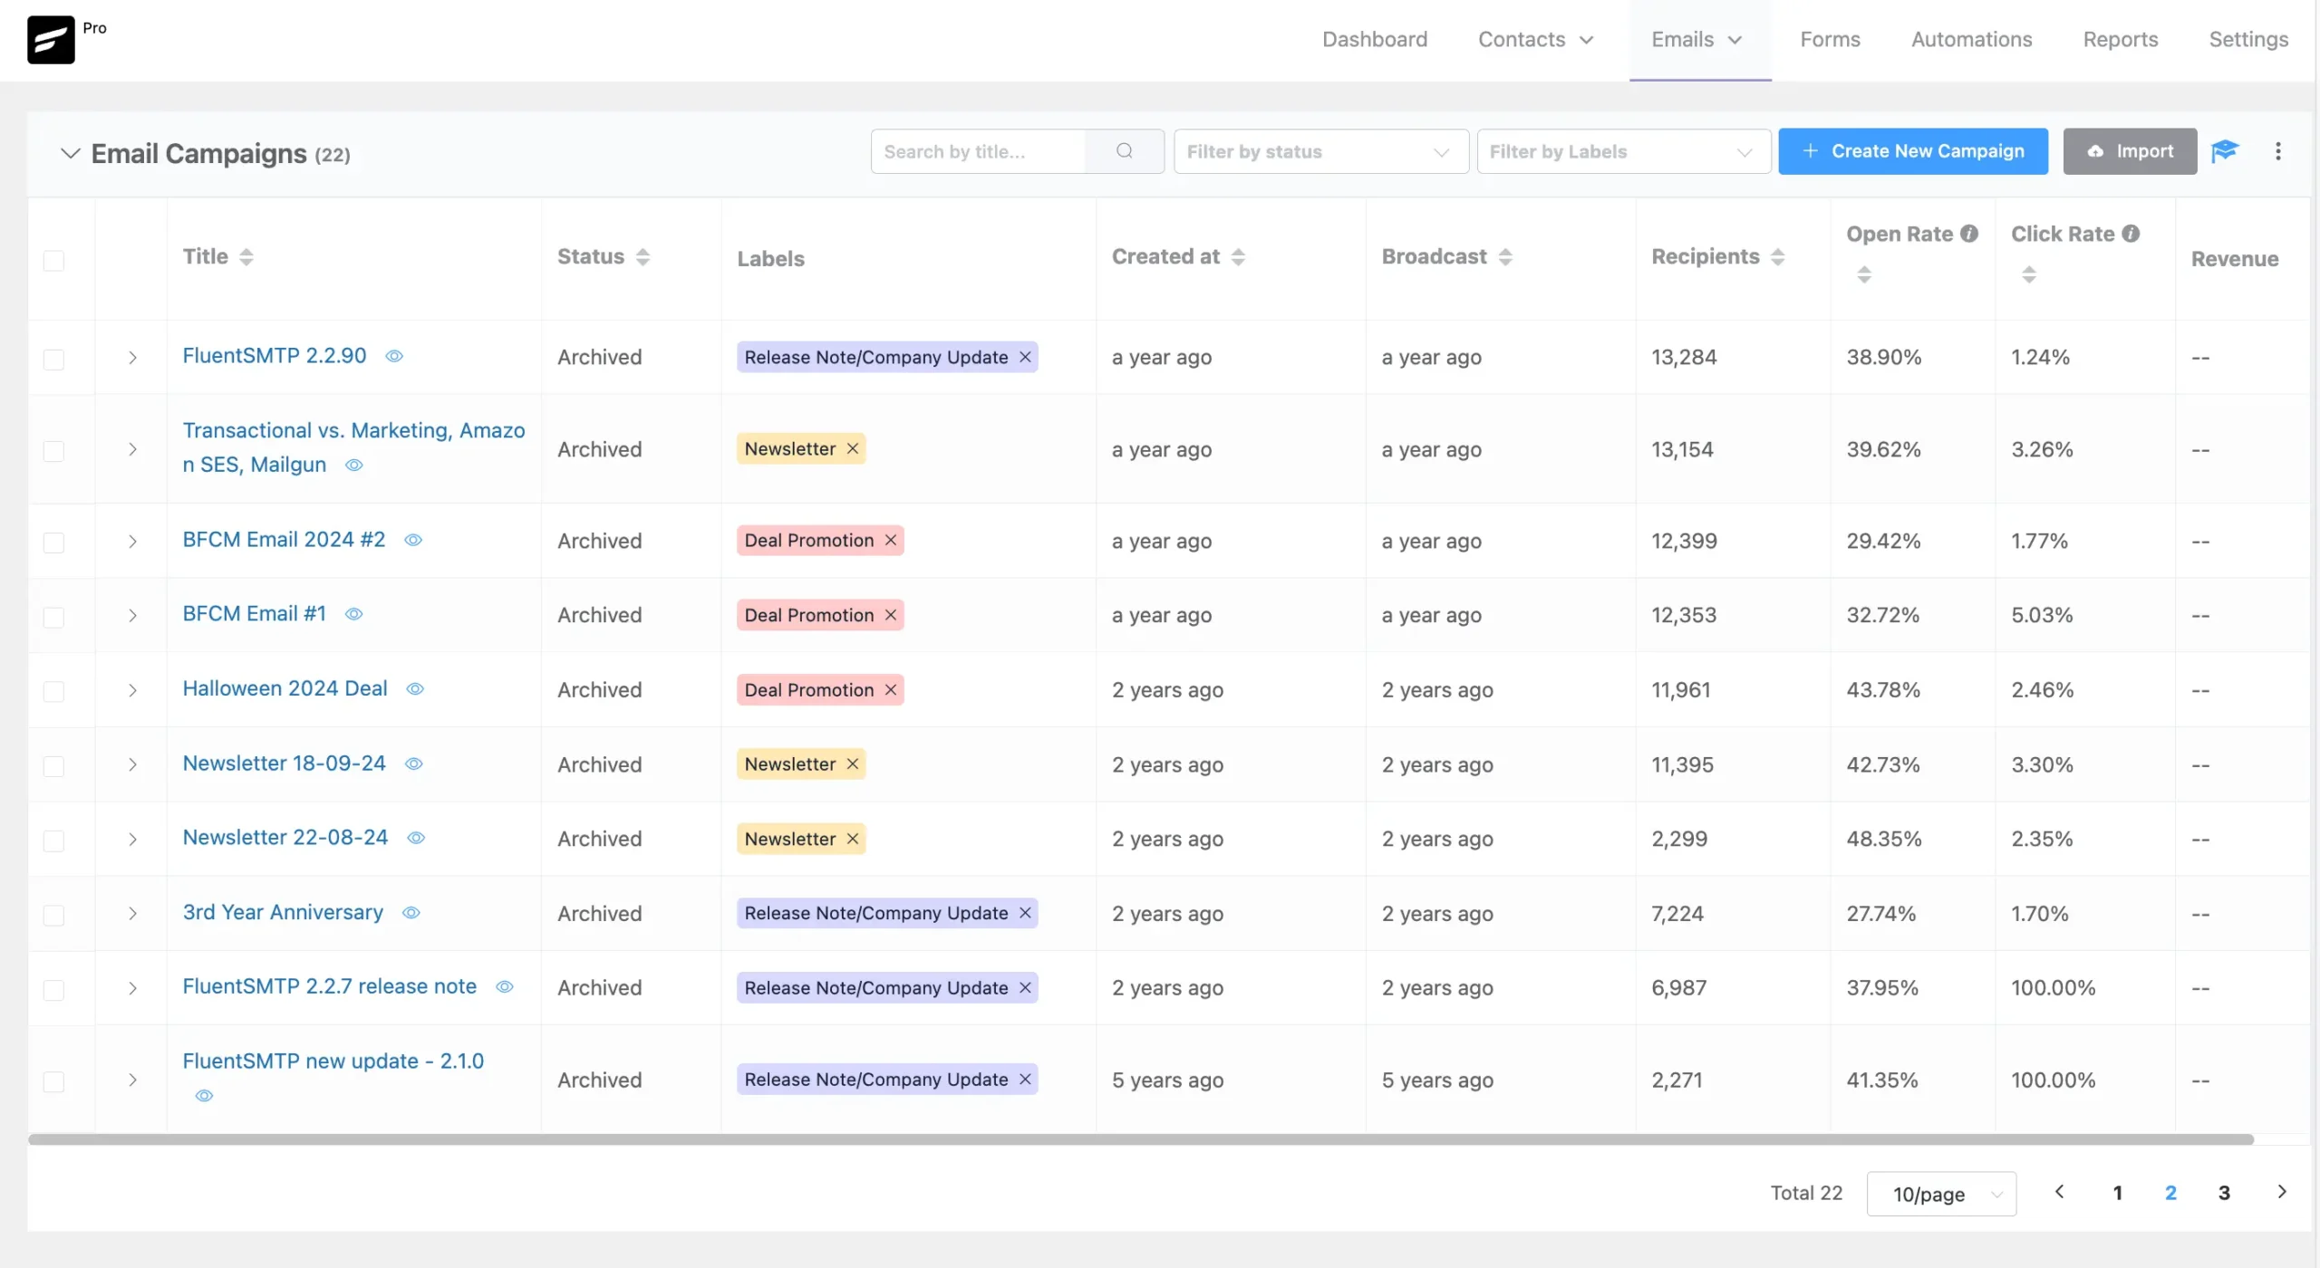This screenshot has height=1268, width=2320.
Task: Preview FluentSMTP 2.2.90 via eye icon
Action: (394, 357)
